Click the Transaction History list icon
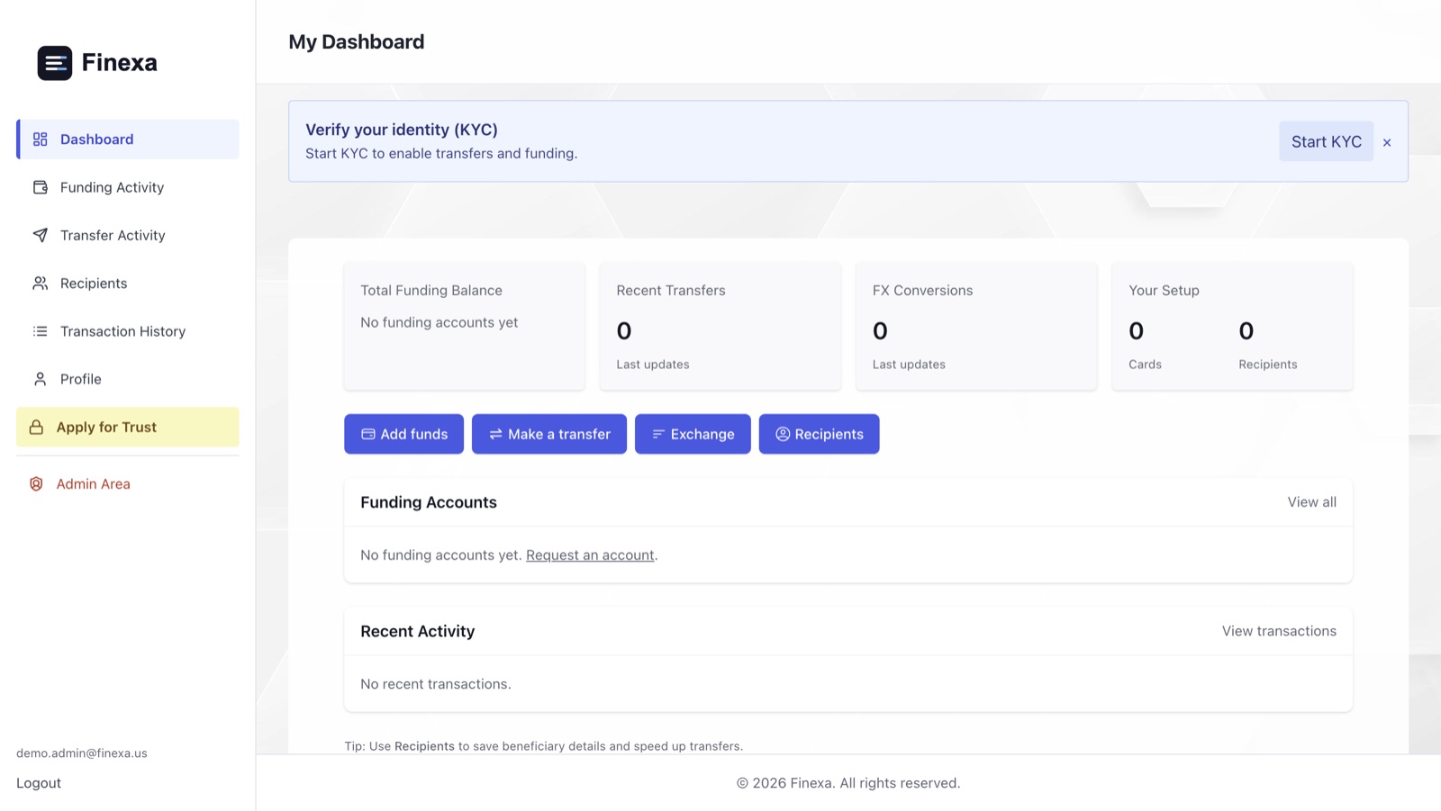Screen dimensions: 1441x811 coord(41,331)
